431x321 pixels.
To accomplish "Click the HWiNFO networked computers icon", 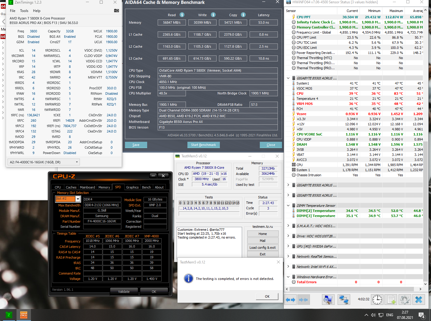I will tap(344, 300).
